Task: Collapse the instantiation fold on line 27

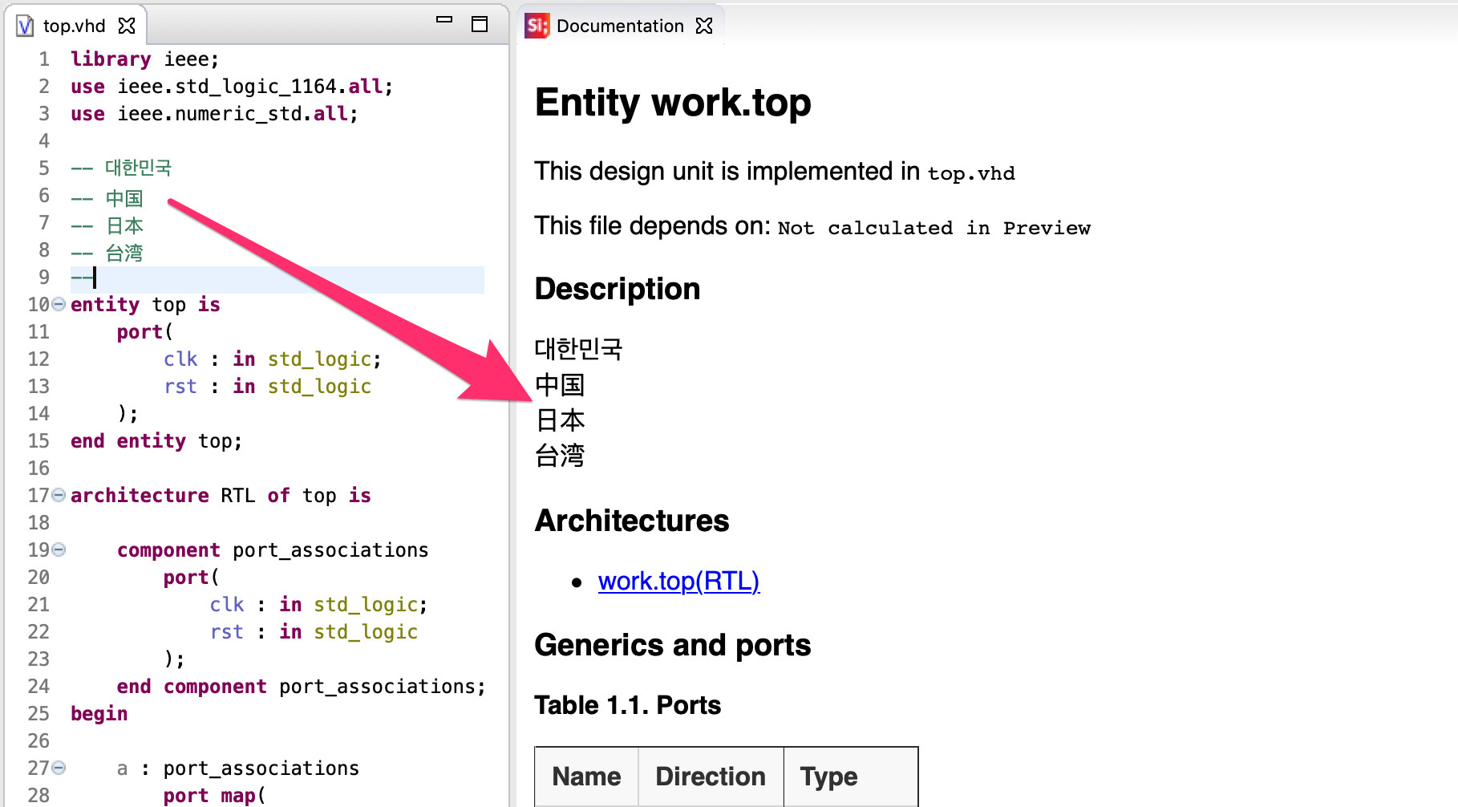Action: tap(59, 768)
